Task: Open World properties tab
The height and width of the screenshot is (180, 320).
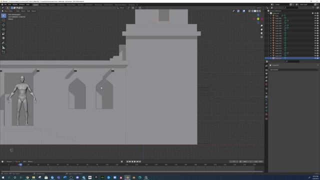Action: 266,84
